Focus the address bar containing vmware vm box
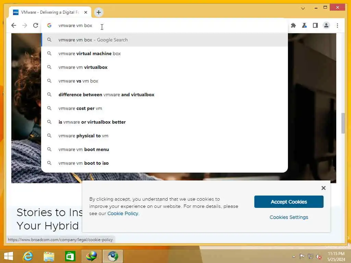The width and height of the screenshot is (351, 263). [165, 25]
